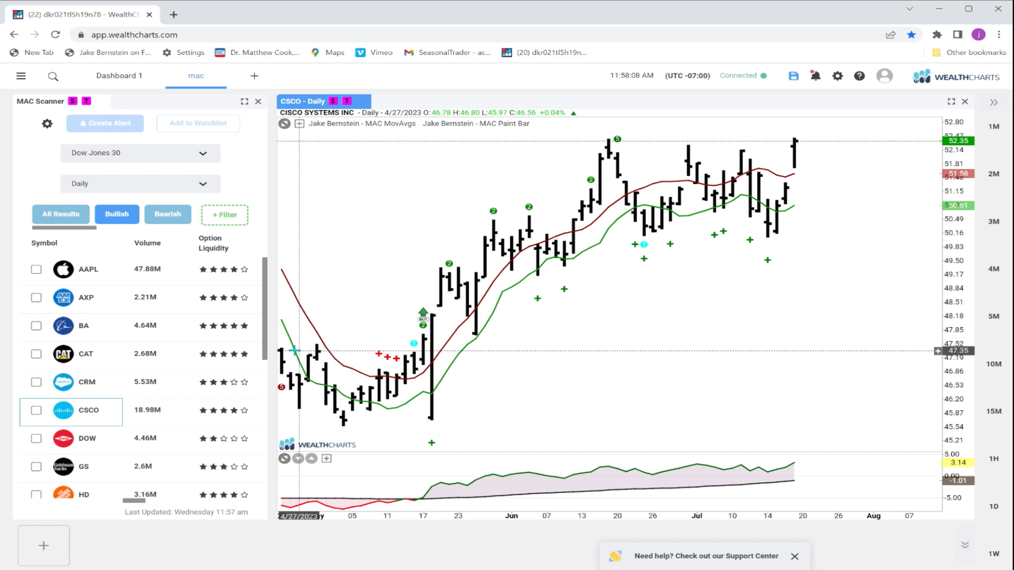Check the GS row checkbox
Screen dimensions: 1014x570
[x=36, y=467]
